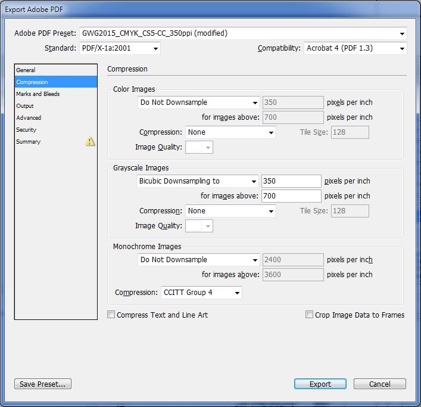The image size is (421, 407).
Task: Open the Advanced category
Action: 56,117
